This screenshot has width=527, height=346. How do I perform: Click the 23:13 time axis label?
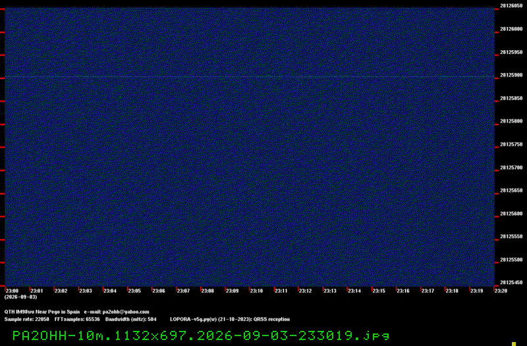330,291
